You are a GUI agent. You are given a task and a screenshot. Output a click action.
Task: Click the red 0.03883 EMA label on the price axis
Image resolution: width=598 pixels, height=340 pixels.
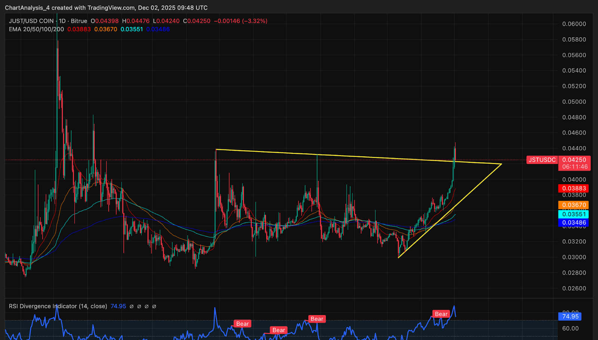pyautogui.click(x=573, y=188)
